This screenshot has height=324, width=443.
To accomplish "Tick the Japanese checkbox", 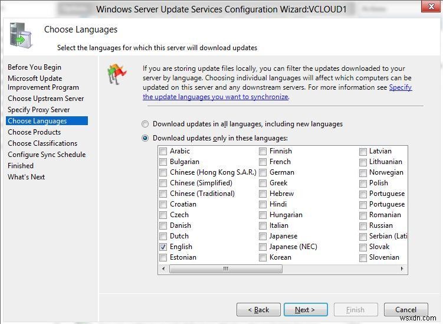I will [262, 236].
